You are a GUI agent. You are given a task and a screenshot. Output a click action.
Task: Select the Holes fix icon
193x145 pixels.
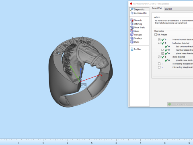(132, 31)
